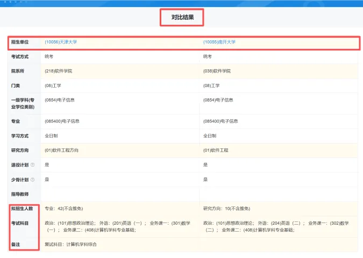Click (08)工学 in the 天津大学 column

tap(53, 85)
